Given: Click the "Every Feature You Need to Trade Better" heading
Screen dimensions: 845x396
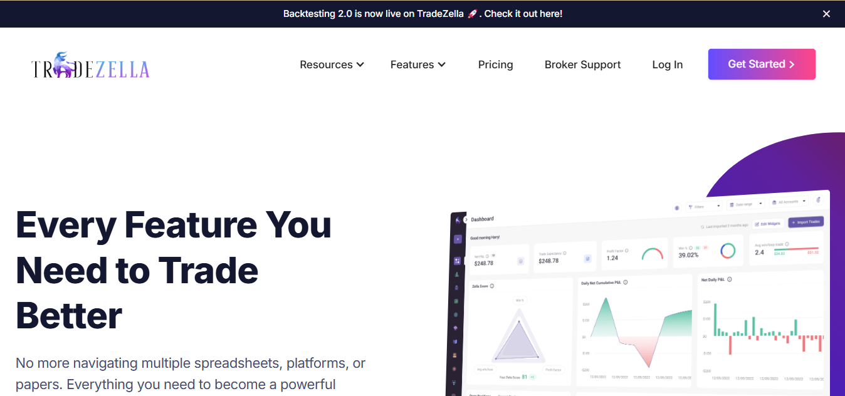Looking at the screenshot, I should click(174, 269).
